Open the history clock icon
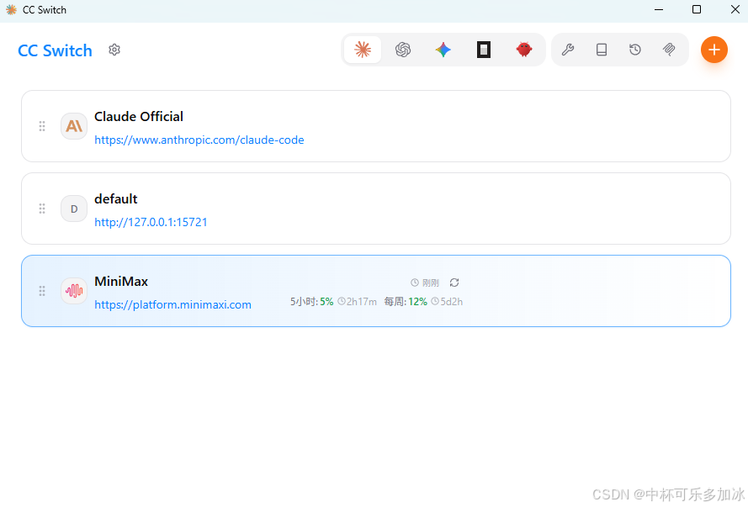Screen dimensions: 748x507 tap(635, 50)
